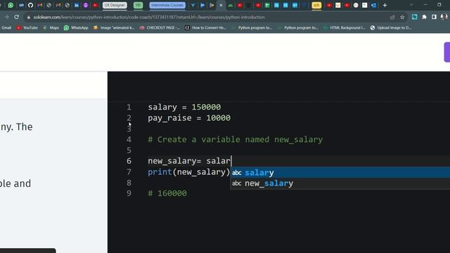Open the UX Designer tab group
The image size is (450, 253).
(x=115, y=5)
